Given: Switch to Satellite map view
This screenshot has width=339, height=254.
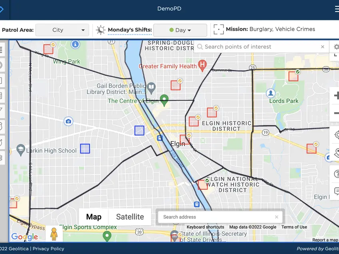Looking at the screenshot, I should pos(130,217).
